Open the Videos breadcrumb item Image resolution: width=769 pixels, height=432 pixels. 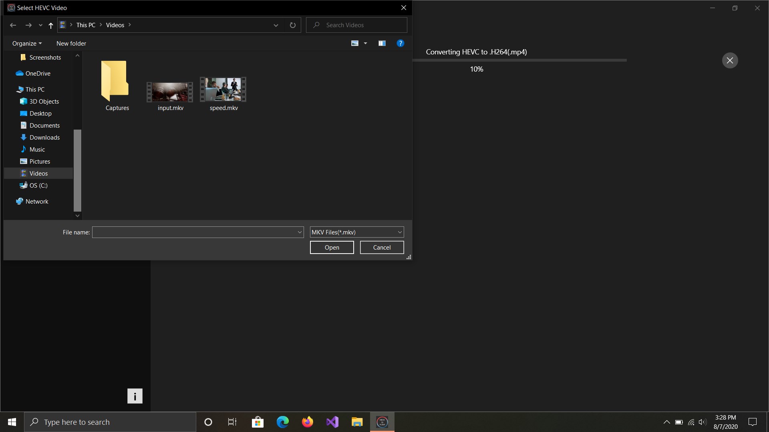click(115, 25)
